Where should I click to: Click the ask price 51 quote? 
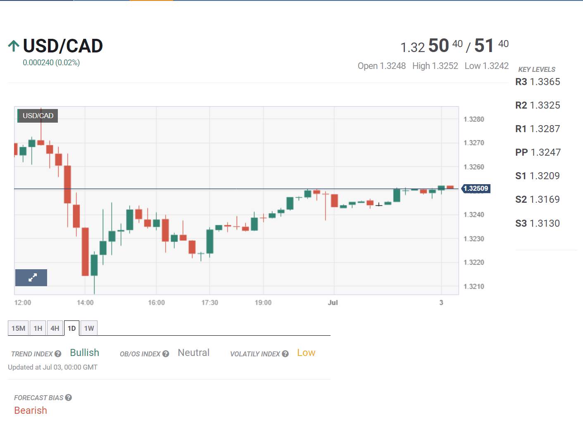tap(491, 46)
